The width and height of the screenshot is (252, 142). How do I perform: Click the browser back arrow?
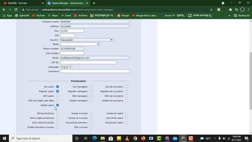coord(4,9)
